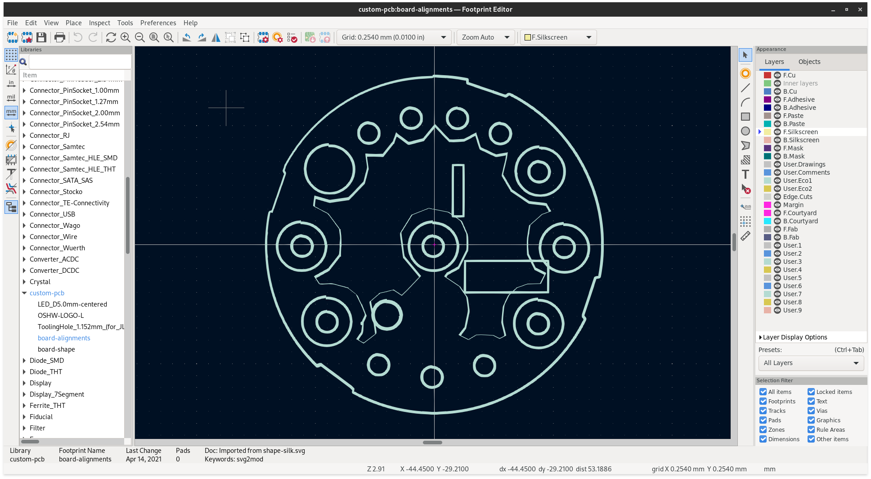Open the All Layers presets dropdown
The image size is (871, 479).
coord(811,363)
